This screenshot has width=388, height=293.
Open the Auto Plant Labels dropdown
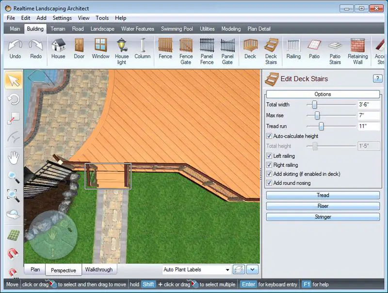[197, 270]
